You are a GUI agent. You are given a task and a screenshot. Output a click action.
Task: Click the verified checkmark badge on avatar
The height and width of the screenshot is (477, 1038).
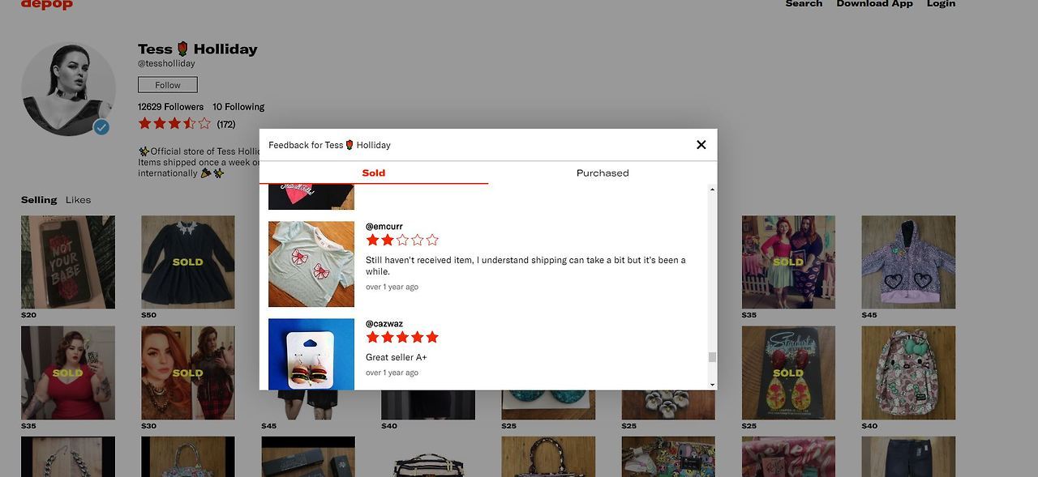point(101,127)
